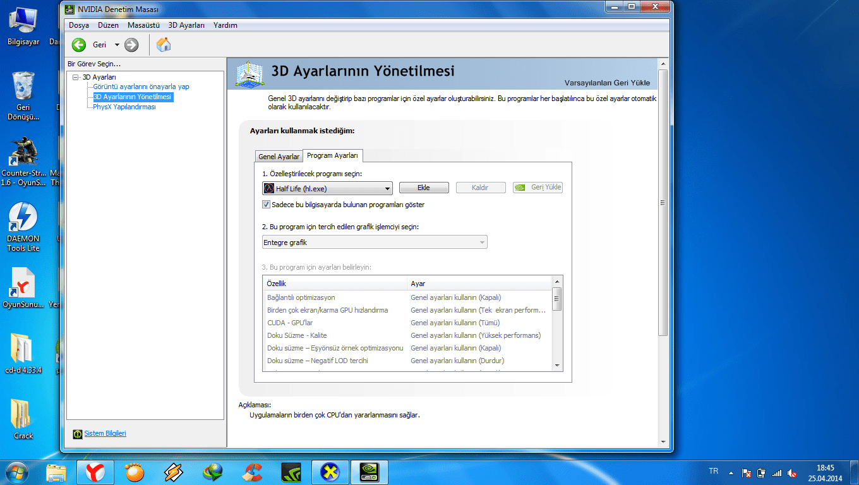Click the Geri Yükle button
Screen dimensions: 859x485
(538, 188)
